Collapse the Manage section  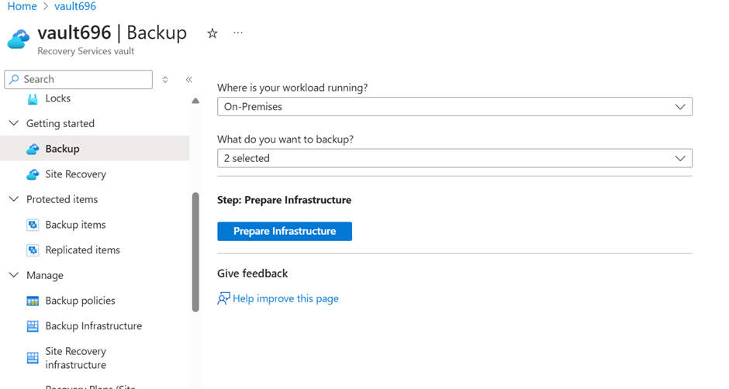click(13, 275)
